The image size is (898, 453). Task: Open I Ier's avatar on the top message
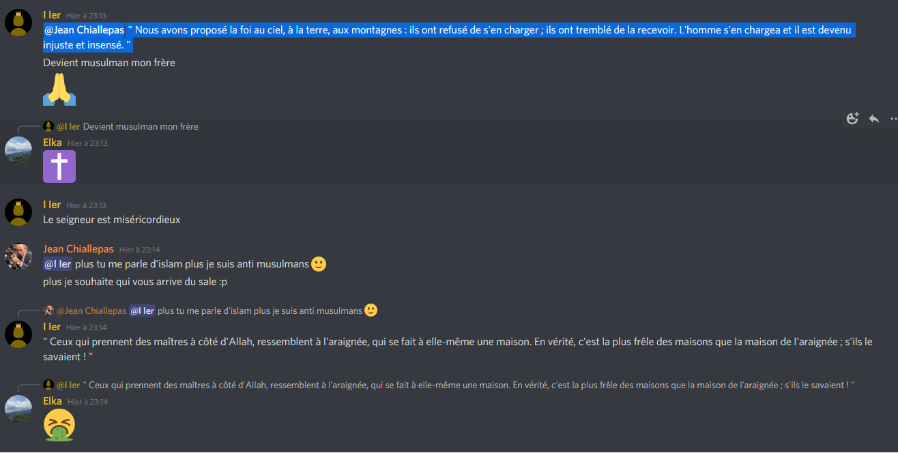point(18,23)
